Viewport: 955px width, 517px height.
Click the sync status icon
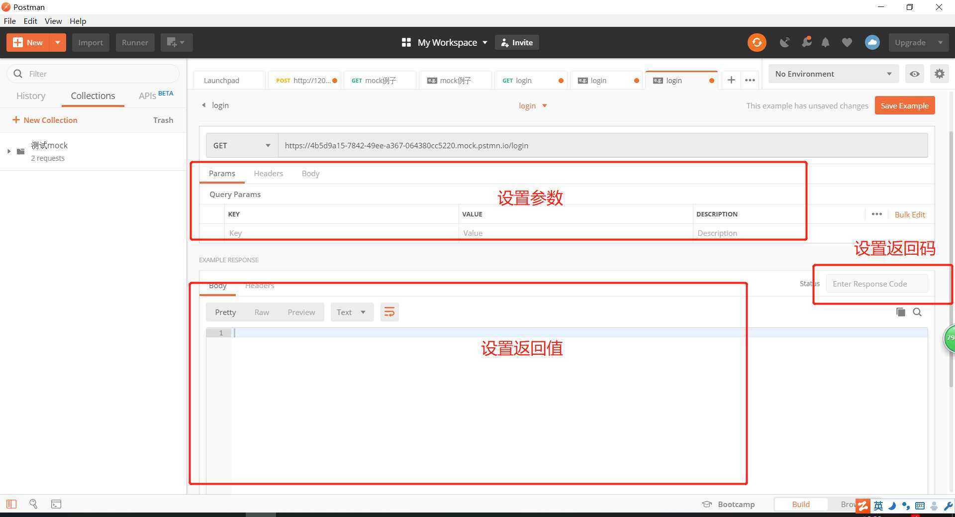(757, 42)
